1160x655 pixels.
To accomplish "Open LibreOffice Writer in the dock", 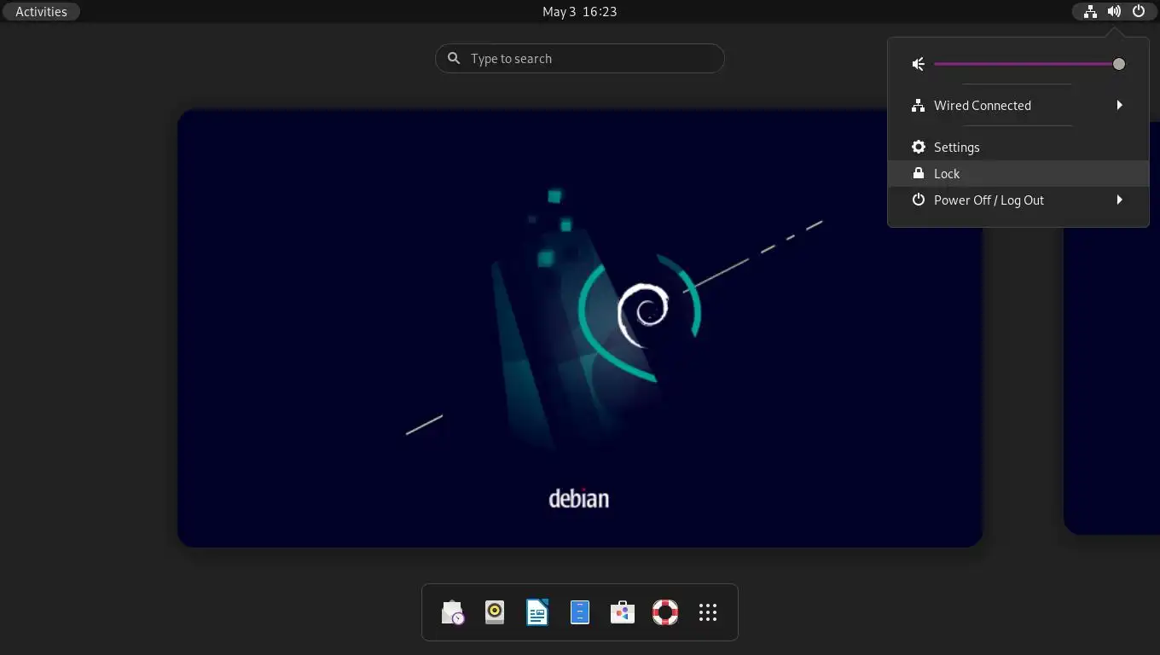I will tap(537, 612).
